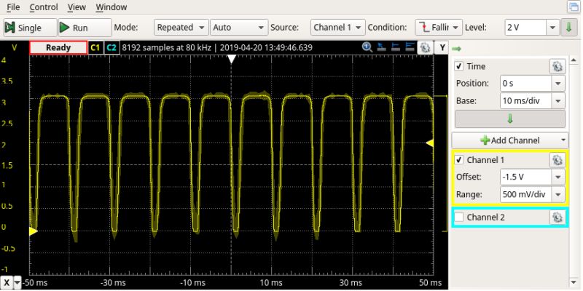Edit the Position 0 s field

525,84
